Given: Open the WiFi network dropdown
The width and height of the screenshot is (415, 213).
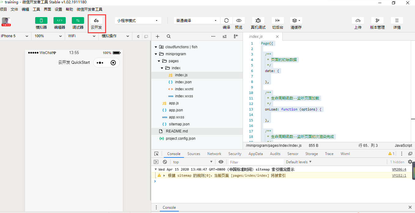Looking at the screenshot, I should tap(82, 36).
